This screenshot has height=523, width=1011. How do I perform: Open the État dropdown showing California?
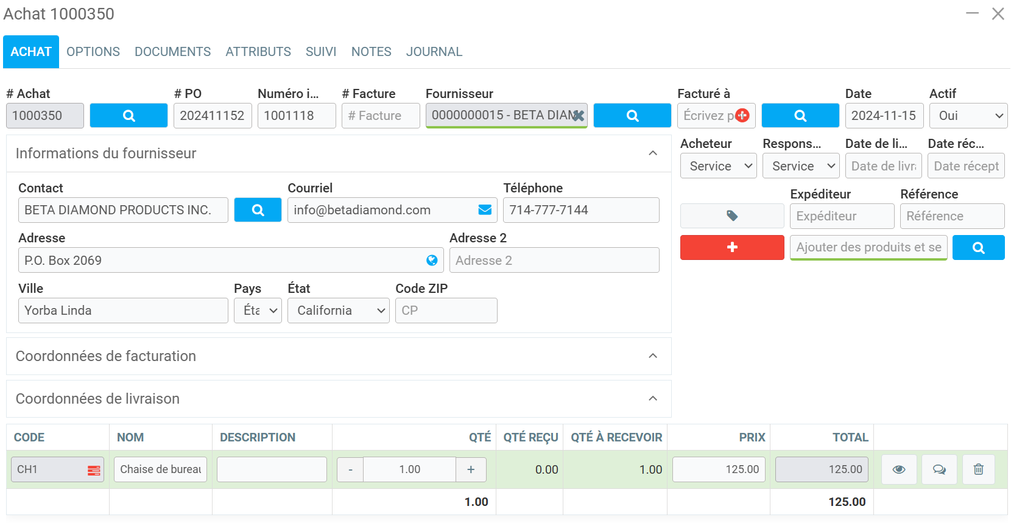tap(338, 311)
